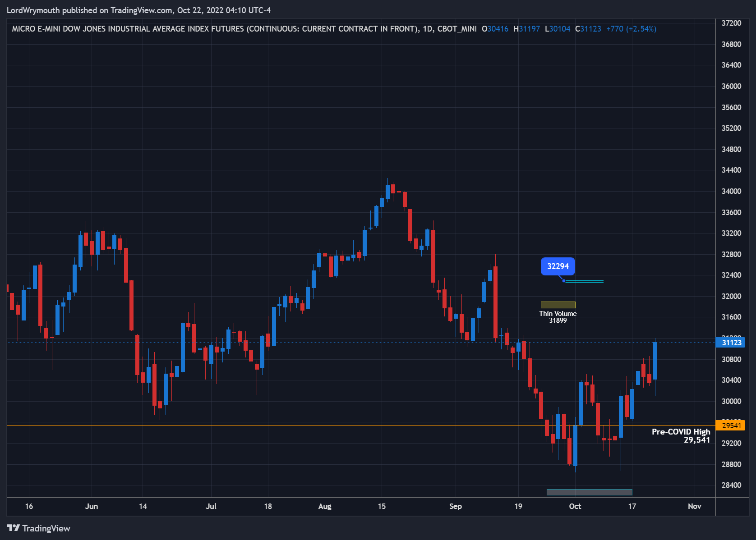Click the cyan horizontal line under 32294
The height and width of the screenshot is (540, 756).
point(584,281)
